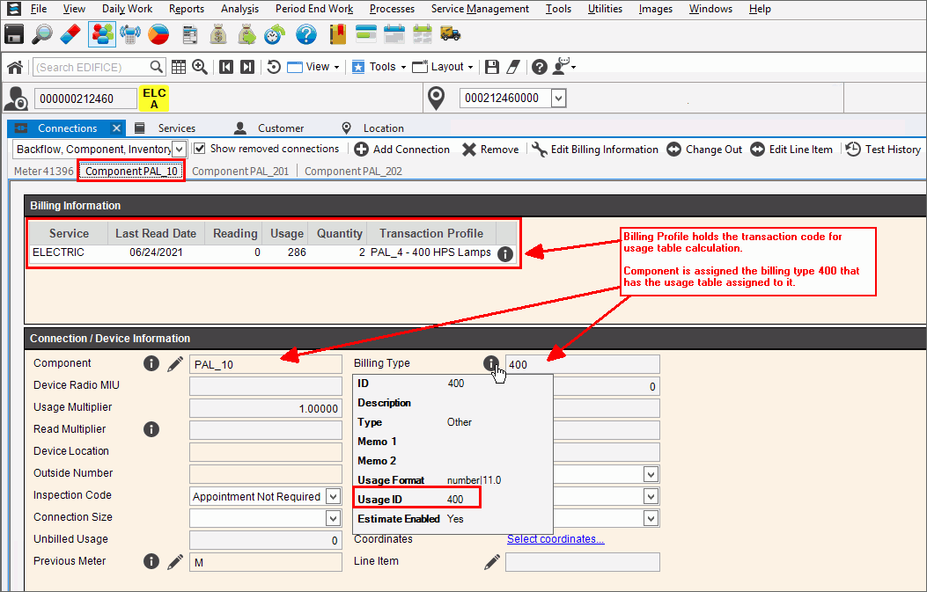Click the home icon
The image size is (927, 592).
[x=15, y=67]
